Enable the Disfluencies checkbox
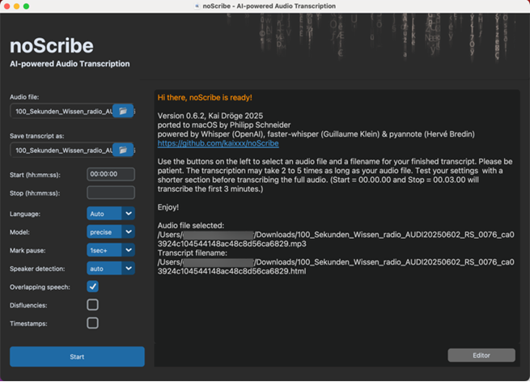The height and width of the screenshot is (382, 530). pyautogui.click(x=93, y=305)
